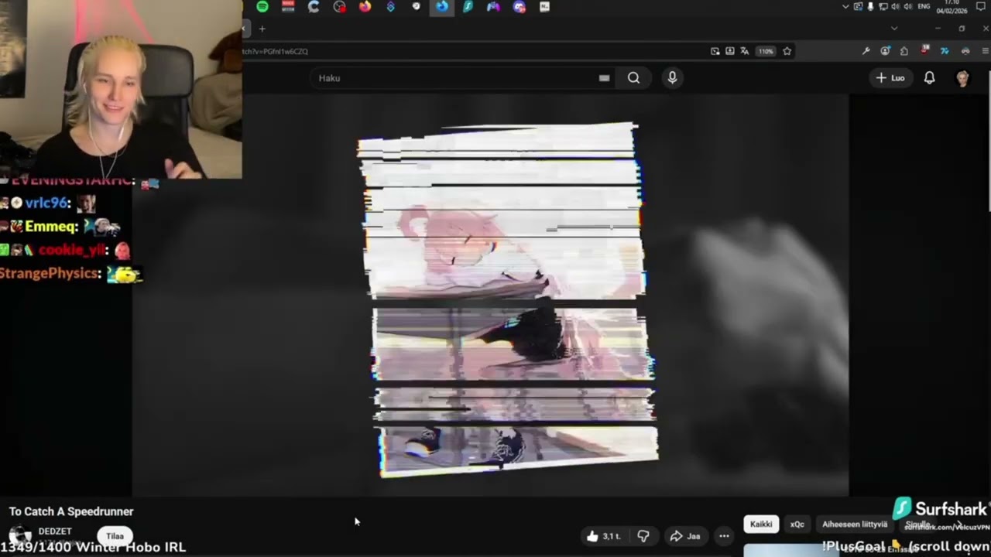Screen dimensions: 991x557
Task: Click chat username vrlc96
Action: click(47, 203)
